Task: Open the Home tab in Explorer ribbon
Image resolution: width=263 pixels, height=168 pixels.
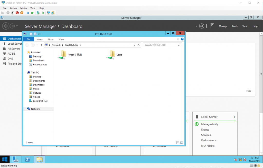Action: pos(40,39)
